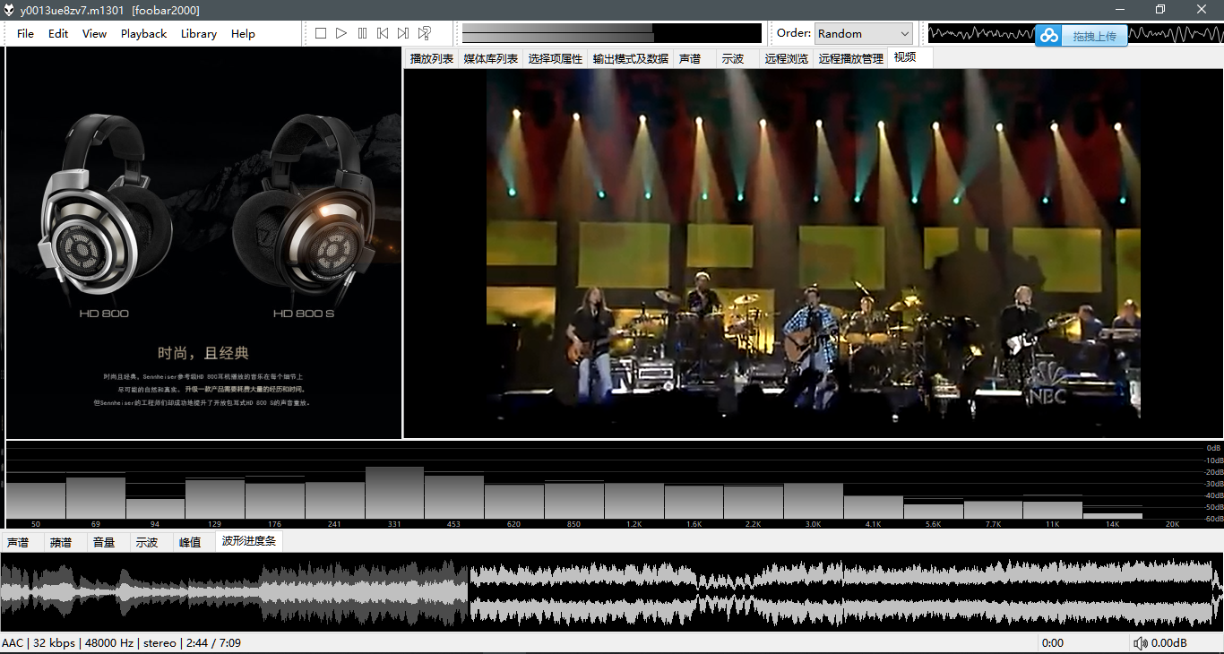Seek within the bottom waveform progress bar
The image size is (1224, 654).
pos(611,591)
